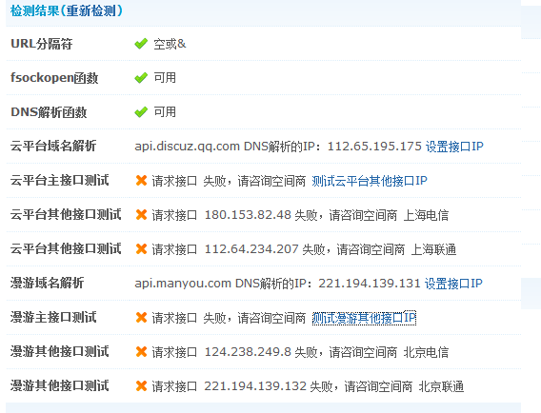541x413 pixels.
Task: Click red X icon for 漫游主接口测试
Action: 141,318
